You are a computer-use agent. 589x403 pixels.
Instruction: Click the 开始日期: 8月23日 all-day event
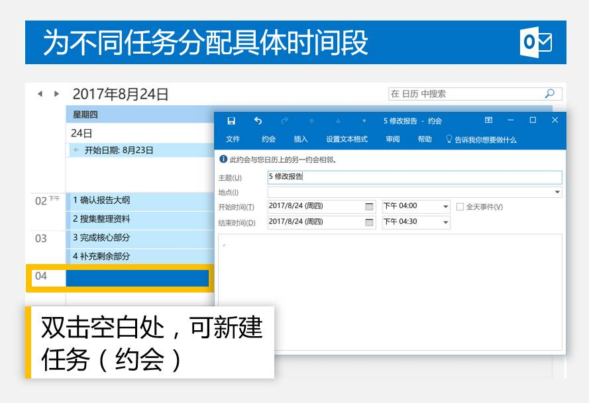[x=142, y=150]
